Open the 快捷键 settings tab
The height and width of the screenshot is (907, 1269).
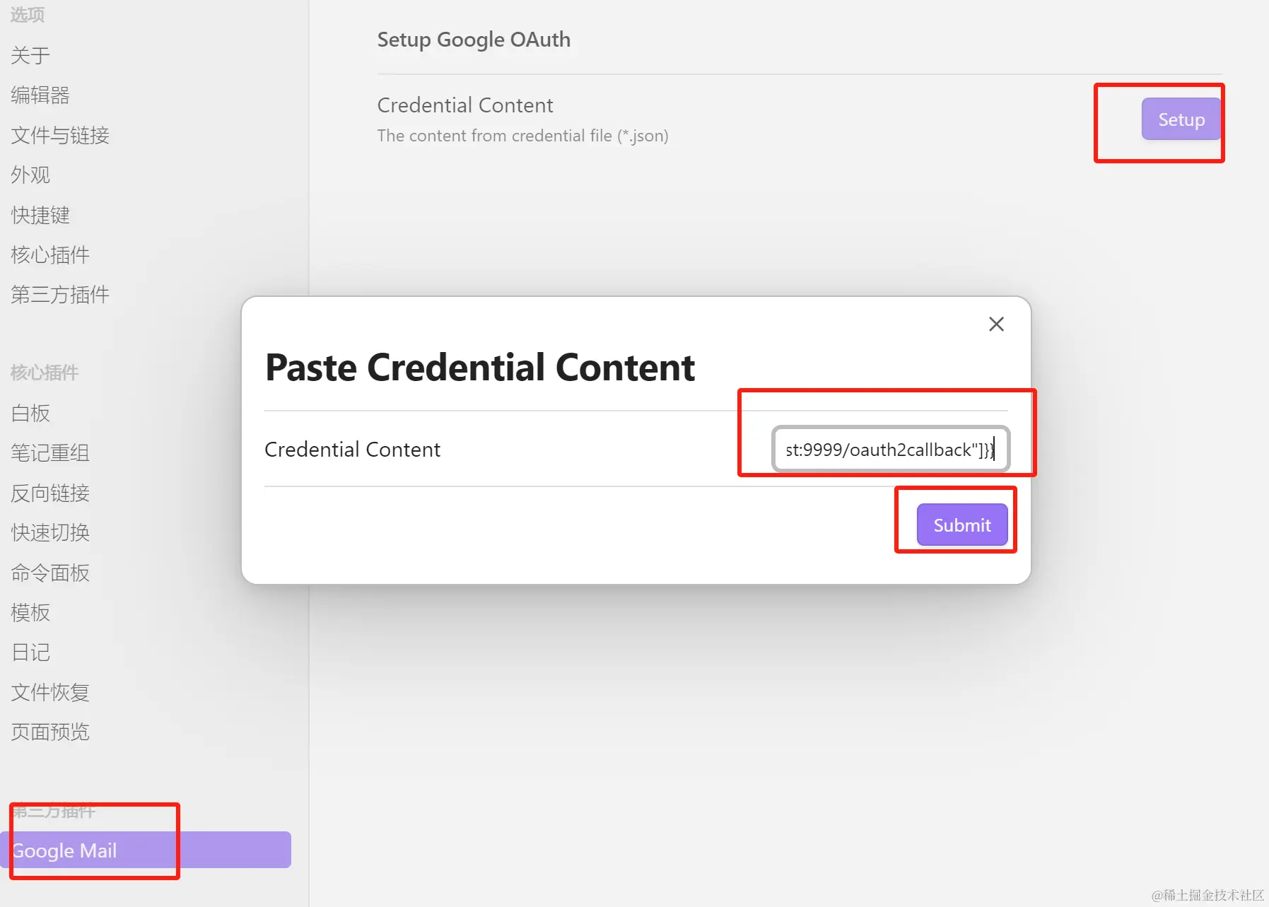click(x=40, y=215)
